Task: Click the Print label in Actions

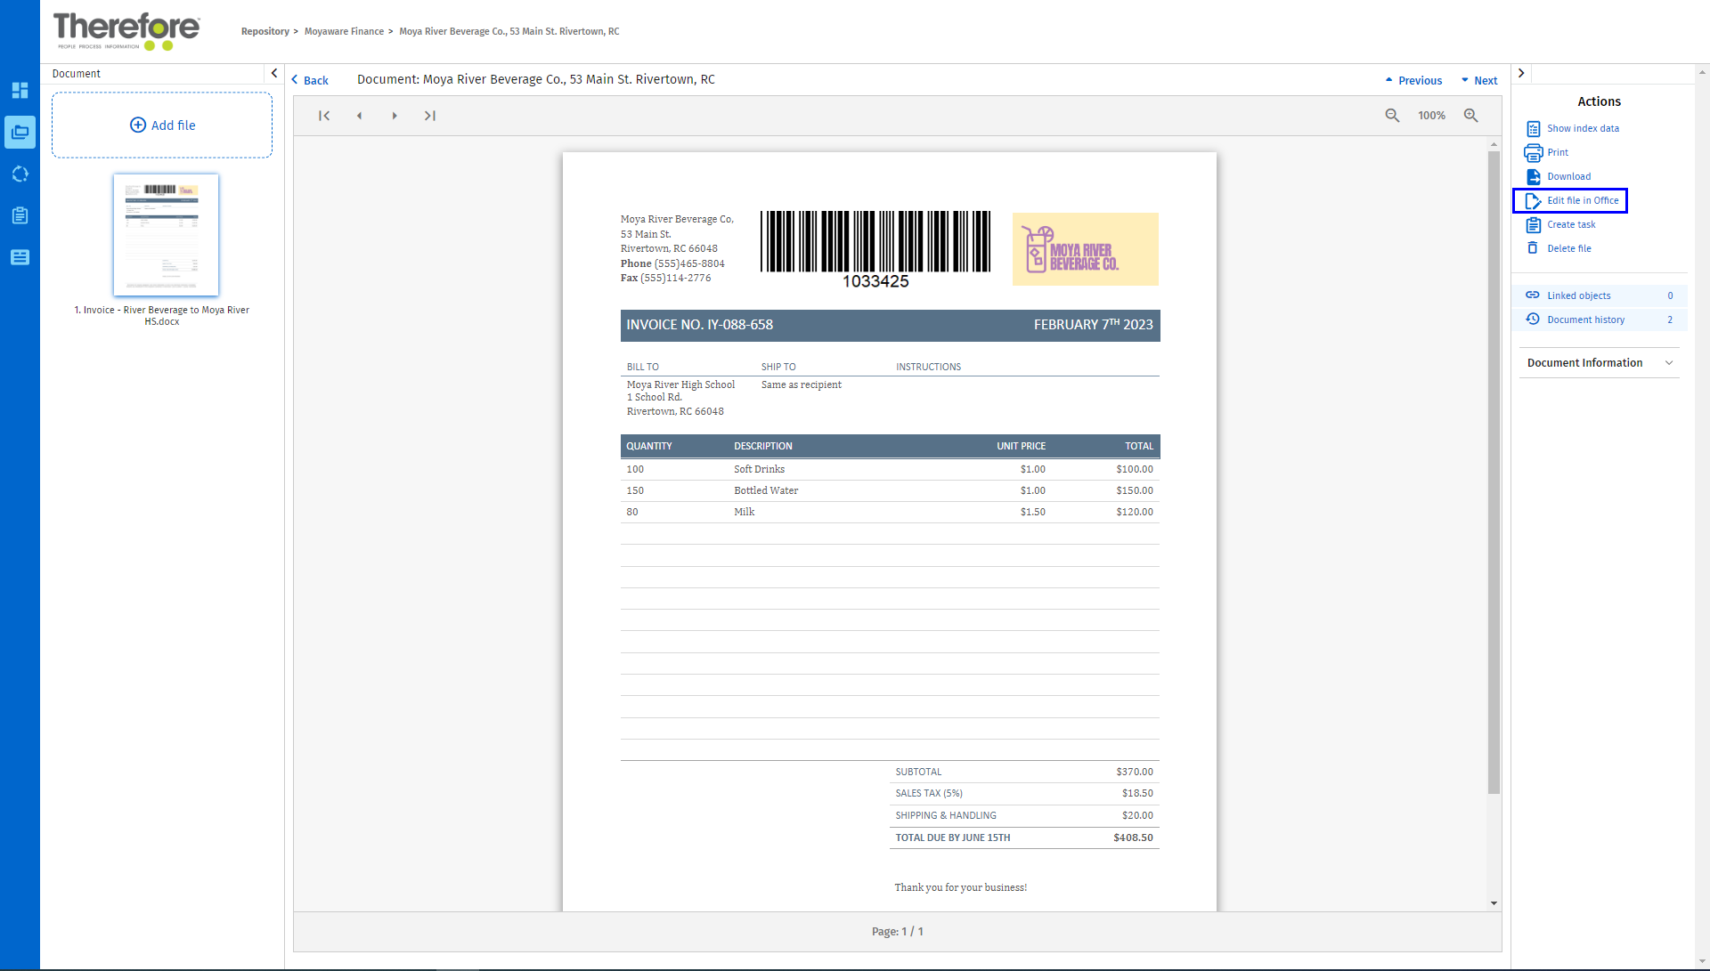Action: pos(1557,152)
